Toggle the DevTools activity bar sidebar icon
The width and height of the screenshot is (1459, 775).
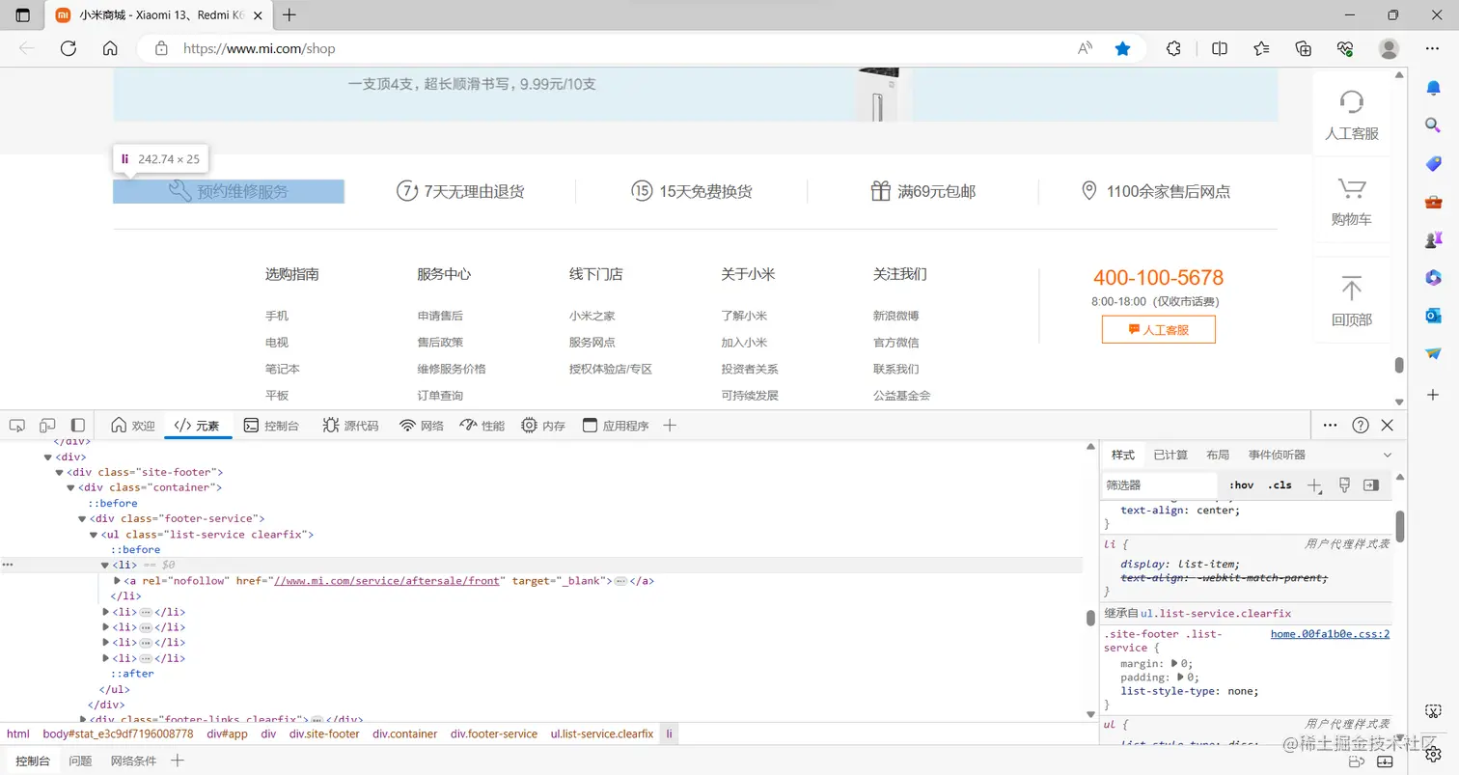point(78,426)
